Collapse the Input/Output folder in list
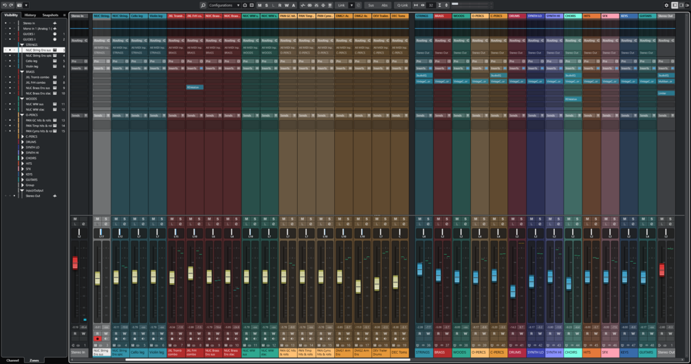 click(21, 190)
